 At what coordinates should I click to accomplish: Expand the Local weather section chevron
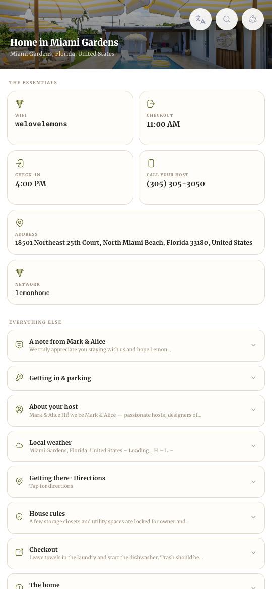point(254,446)
